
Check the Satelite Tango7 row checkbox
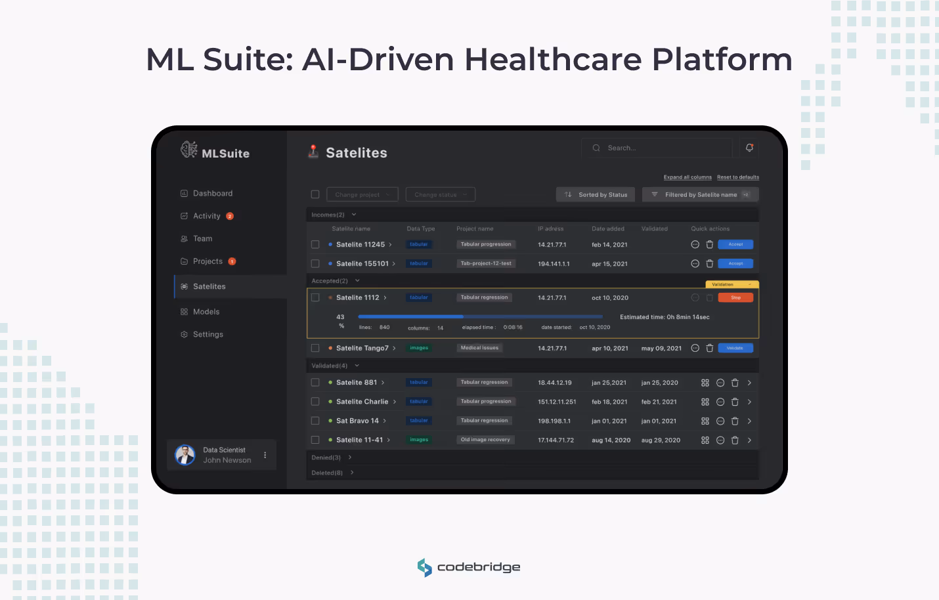tap(315, 348)
